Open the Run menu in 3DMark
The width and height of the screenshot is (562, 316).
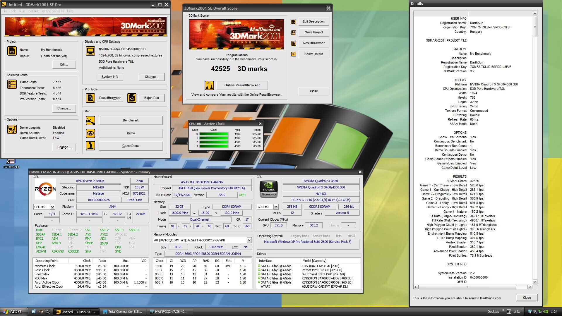22,11
